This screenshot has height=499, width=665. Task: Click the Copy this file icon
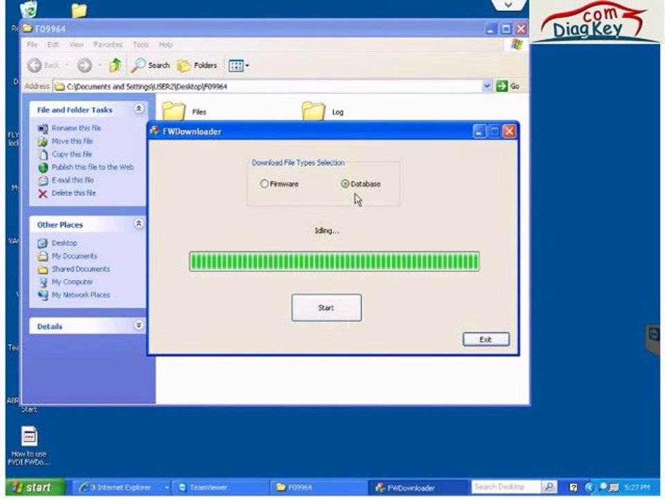(x=43, y=155)
